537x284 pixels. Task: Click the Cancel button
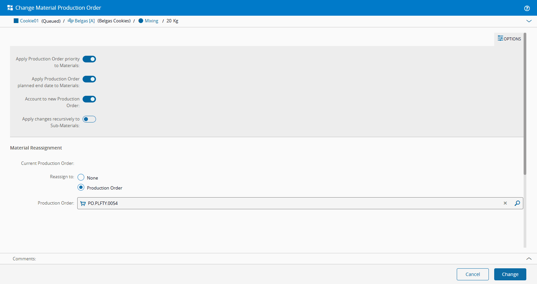point(473,274)
